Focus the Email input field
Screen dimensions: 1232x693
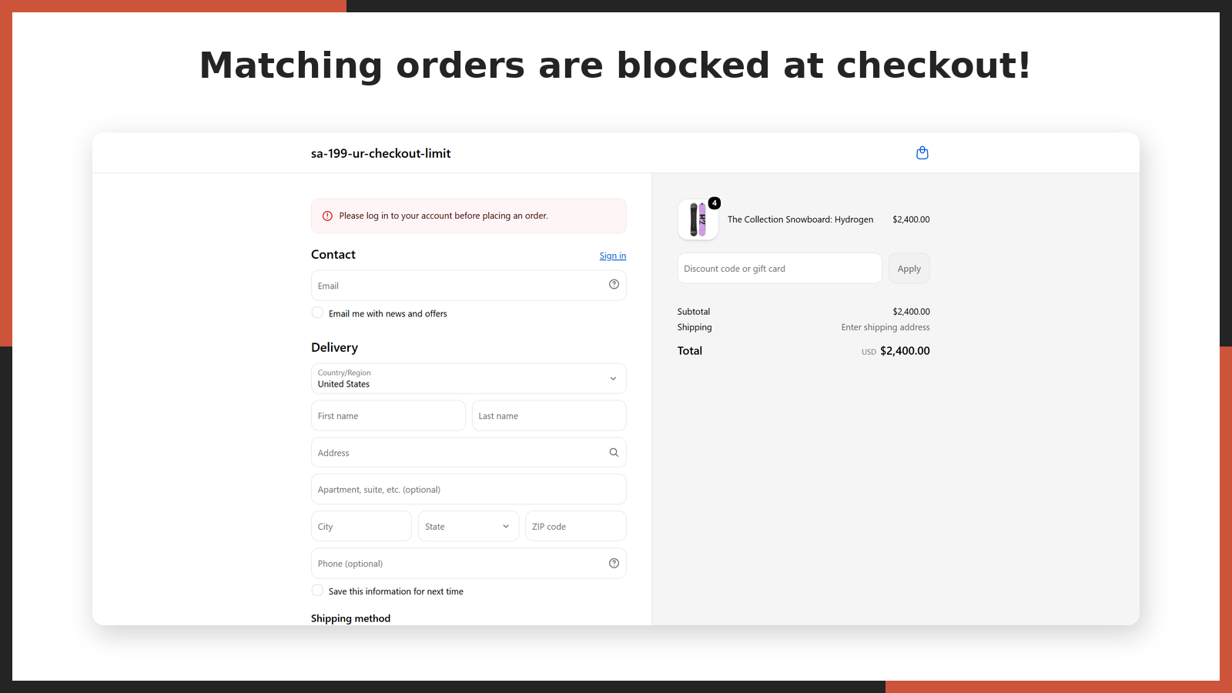coord(468,285)
